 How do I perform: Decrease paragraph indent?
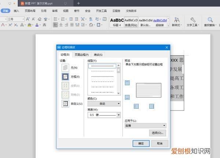click(x=71, y=19)
